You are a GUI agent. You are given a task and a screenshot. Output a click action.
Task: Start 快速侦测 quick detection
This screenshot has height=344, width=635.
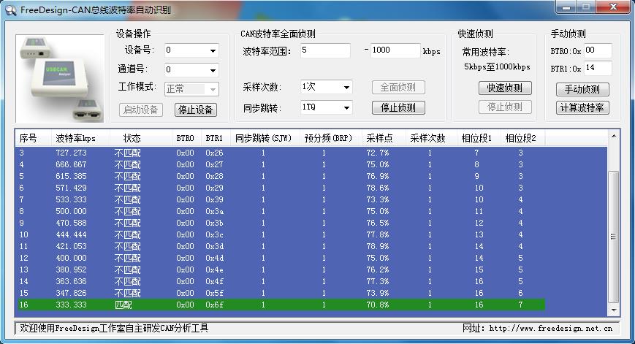(x=505, y=88)
